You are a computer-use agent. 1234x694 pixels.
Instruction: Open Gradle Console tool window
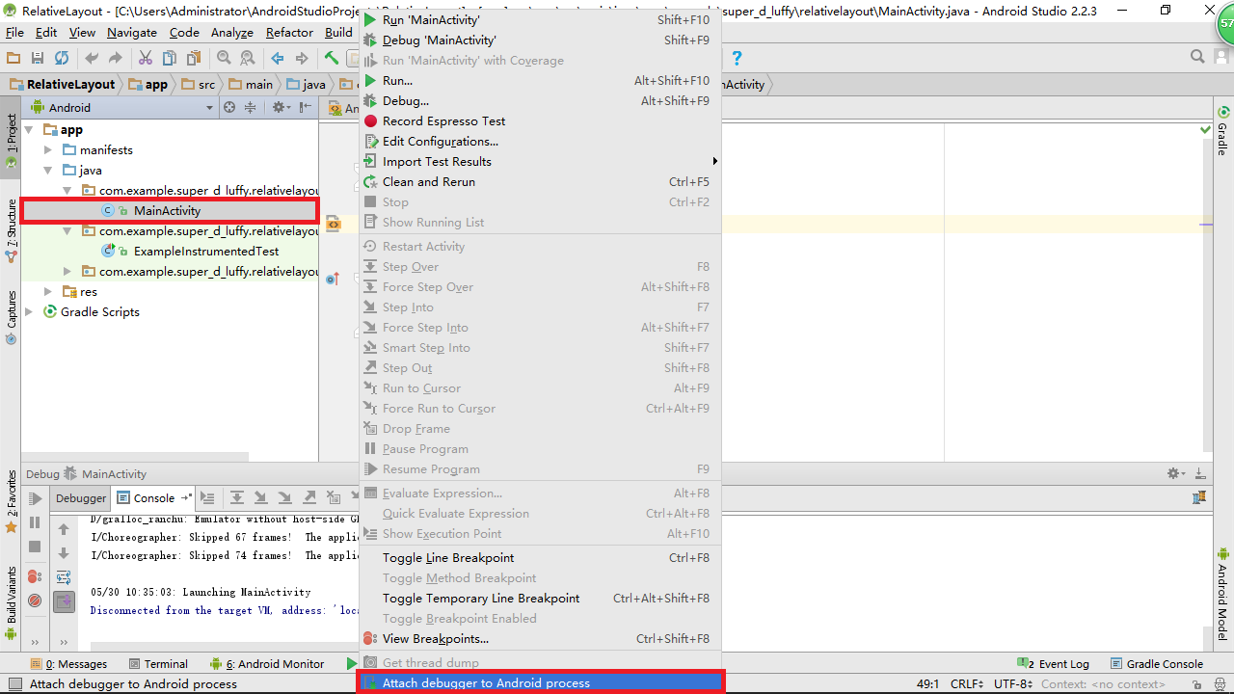point(1156,664)
